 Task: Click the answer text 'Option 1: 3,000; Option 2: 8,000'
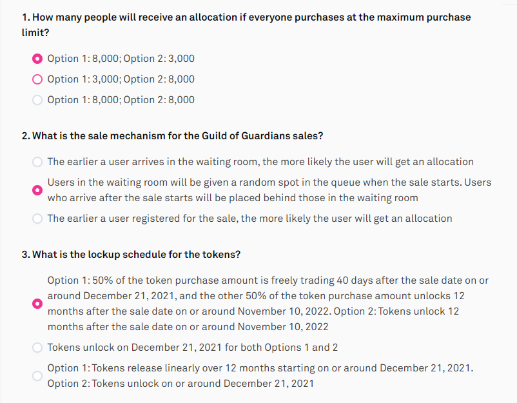click(x=121, y=79)
